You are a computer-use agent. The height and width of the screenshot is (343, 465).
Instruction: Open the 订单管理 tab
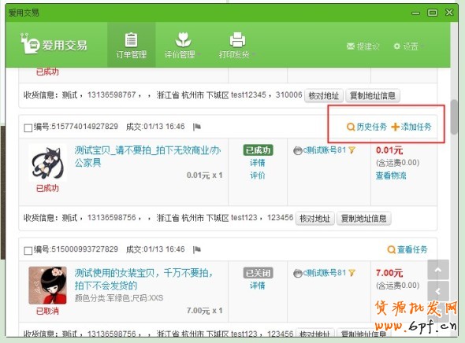tap(131, 46)
